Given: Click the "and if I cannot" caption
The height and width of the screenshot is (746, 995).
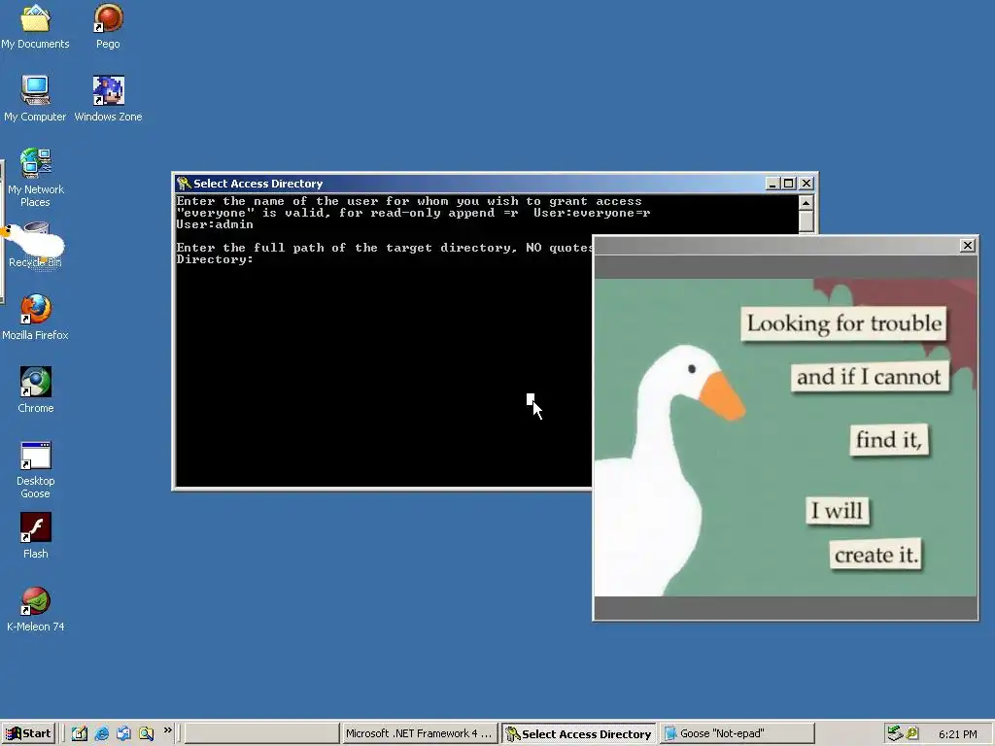Looking at the screenshot, I should (870, 377).
